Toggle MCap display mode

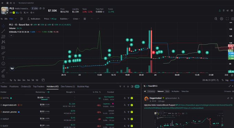pyautogui.click(x=54, y=19)
